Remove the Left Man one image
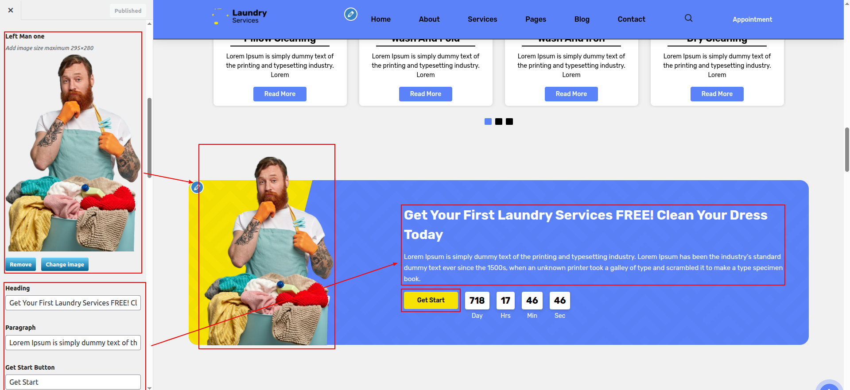The image size is (850, 390). pyautogui.click(x=20, y=264)
